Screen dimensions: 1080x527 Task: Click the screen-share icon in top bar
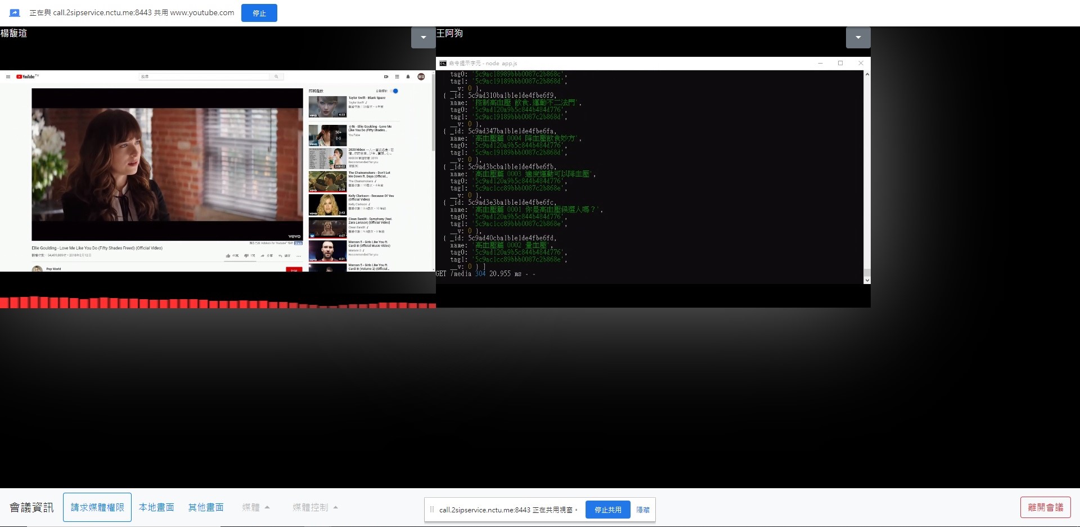(15, 13)
